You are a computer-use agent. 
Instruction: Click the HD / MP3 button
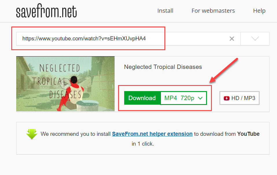239,98
